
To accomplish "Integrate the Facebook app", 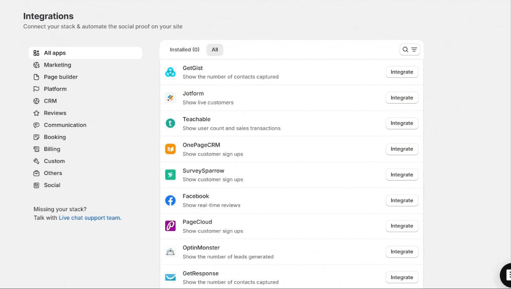I will point(402,200).
